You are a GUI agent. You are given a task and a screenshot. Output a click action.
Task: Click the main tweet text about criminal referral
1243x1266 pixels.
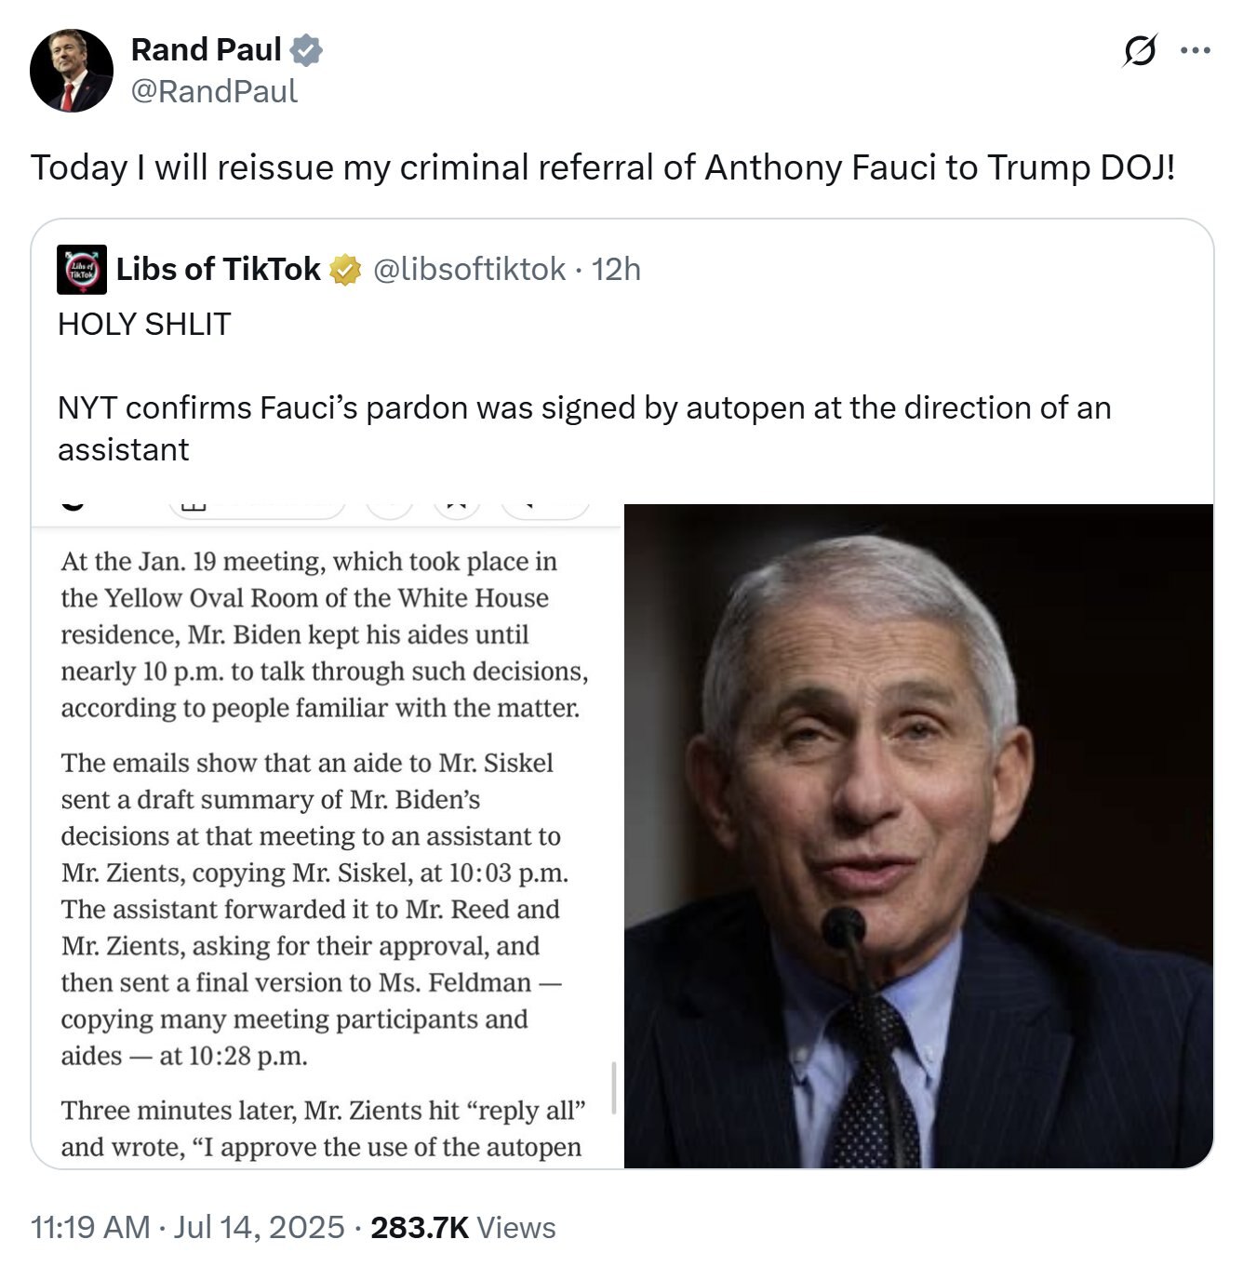pos(603,167)
